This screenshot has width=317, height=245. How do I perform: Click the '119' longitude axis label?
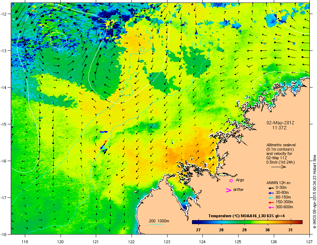(x=25, y=241)
